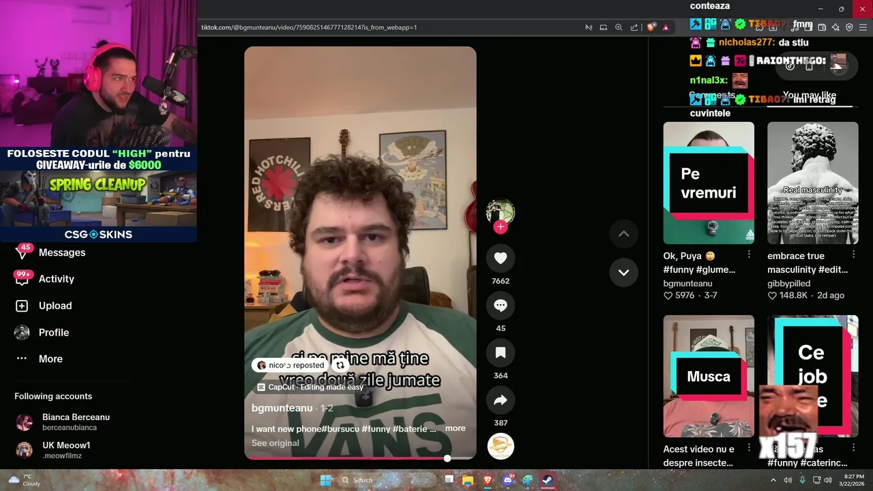Click the repost arrows icon next to reposted label
The height and width of the screenshot is (491, 873).
pos(340,366)
